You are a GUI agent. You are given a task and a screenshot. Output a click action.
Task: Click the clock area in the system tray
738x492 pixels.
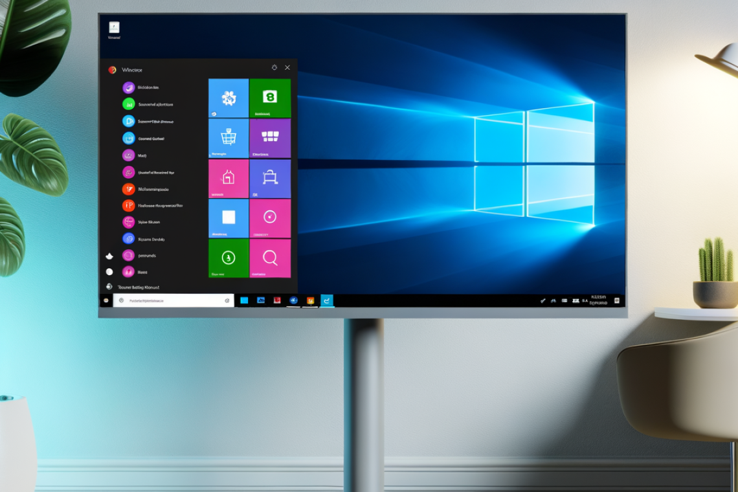597,300
